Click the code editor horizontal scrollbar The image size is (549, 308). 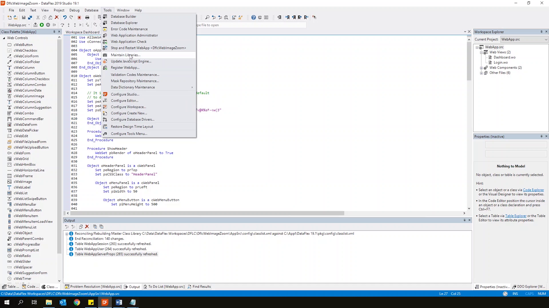click(x=206, y=213)
